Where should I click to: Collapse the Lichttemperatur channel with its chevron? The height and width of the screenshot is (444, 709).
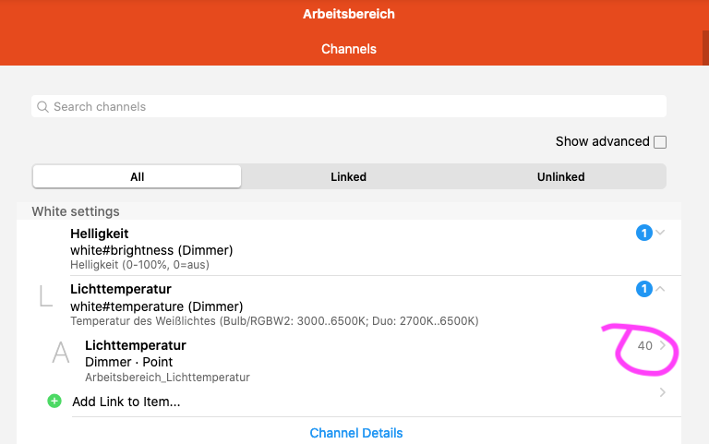click(660, 290)
